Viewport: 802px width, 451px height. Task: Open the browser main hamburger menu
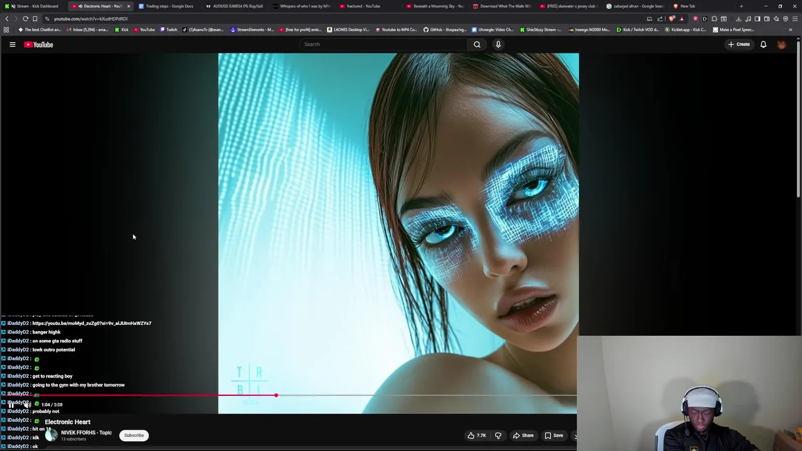[795, 19]
